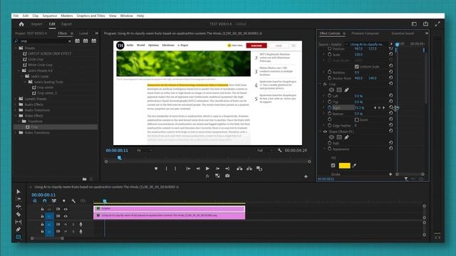Hide the Graphic video track eye

[66, 209]
